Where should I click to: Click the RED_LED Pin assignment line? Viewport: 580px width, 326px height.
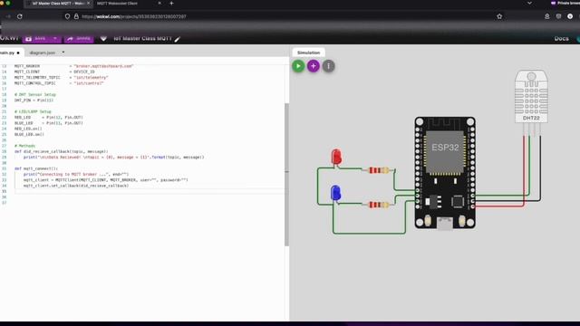click(x=48, y=117)
